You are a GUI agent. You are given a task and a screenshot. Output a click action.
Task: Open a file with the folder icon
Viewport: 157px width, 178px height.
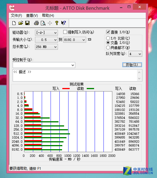(21, 23)
